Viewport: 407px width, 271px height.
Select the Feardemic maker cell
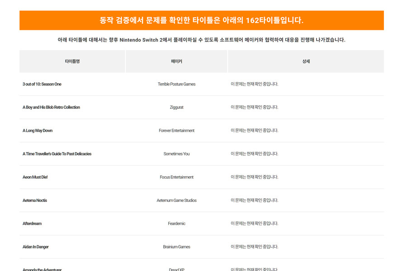(x=176, y=224)
